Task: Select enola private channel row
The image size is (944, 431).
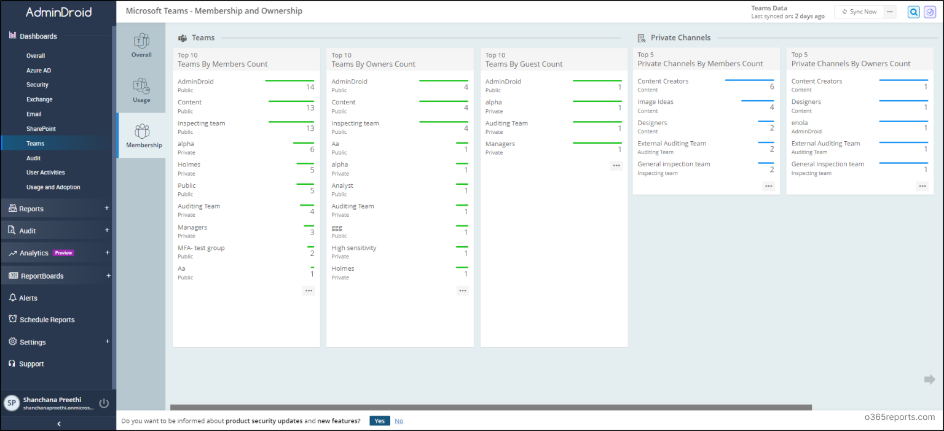Action: click(859, 126)
